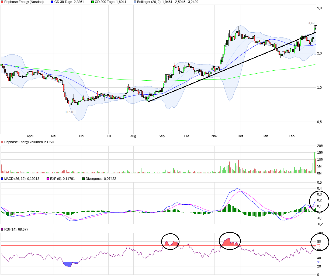Click the Enphase Energy Volumen in USD label

point(29,142)
